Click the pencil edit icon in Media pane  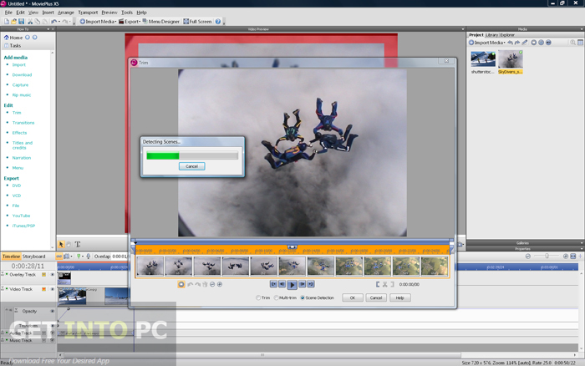[525, 43]
